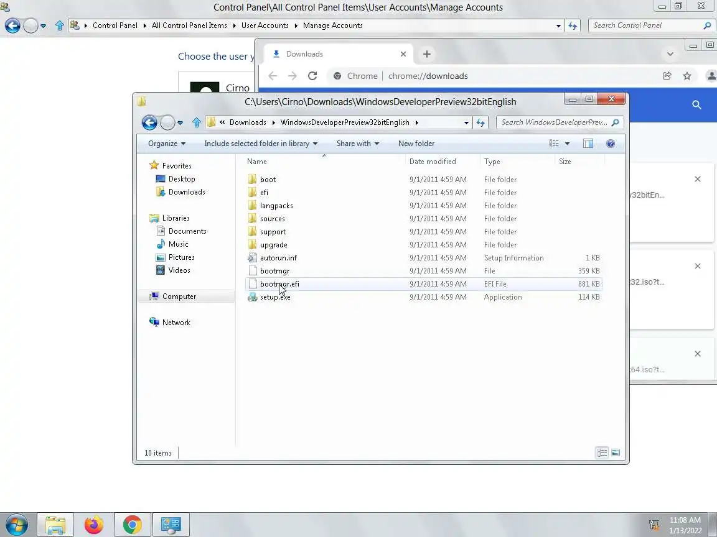Open a new Chrome tab

426,54
